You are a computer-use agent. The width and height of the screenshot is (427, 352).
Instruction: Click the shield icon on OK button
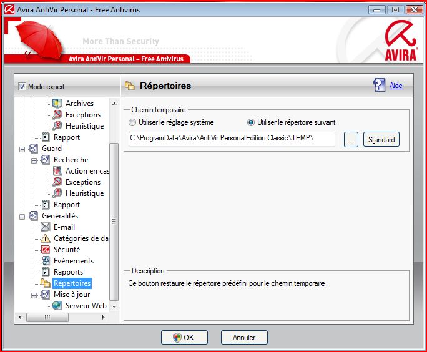click(x=177, y=337)
